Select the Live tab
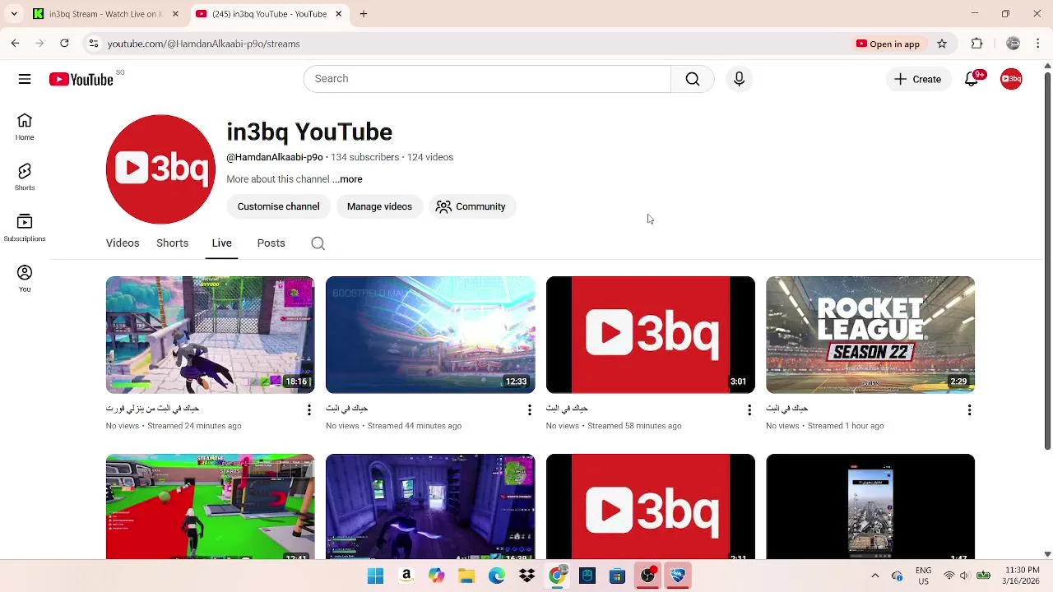 [221, 243]
